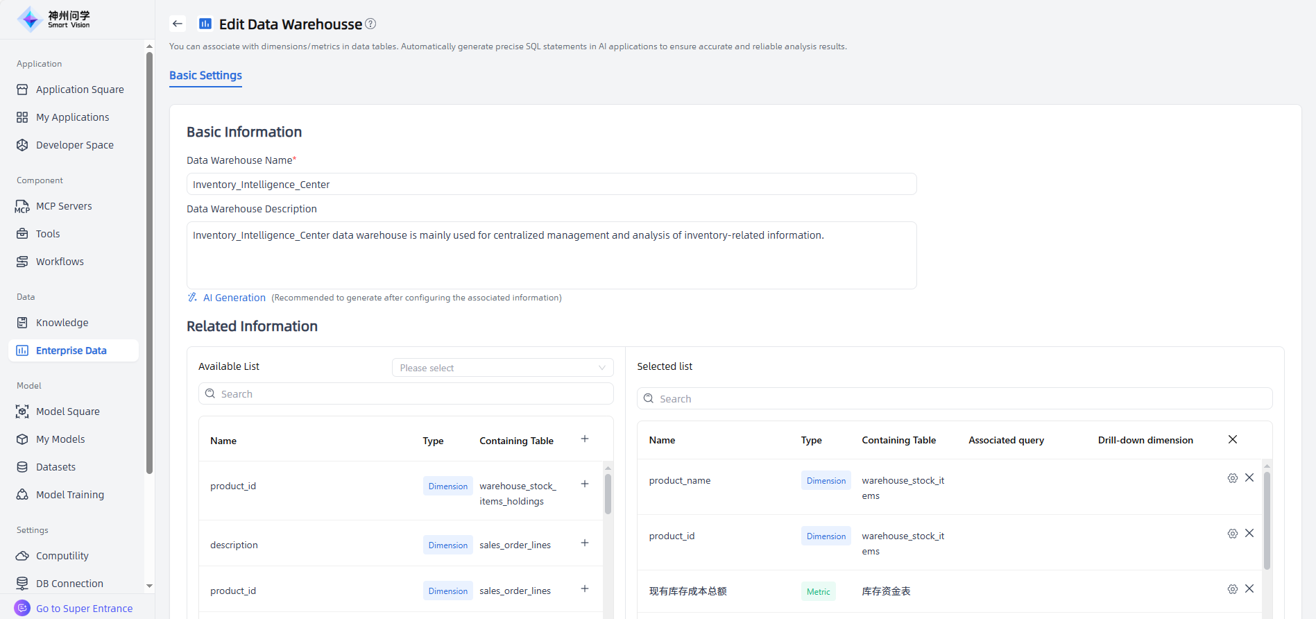Screen dimensions: 1316x619
Task: Open Enterprise Data in the sidebar
Action: 71,350
